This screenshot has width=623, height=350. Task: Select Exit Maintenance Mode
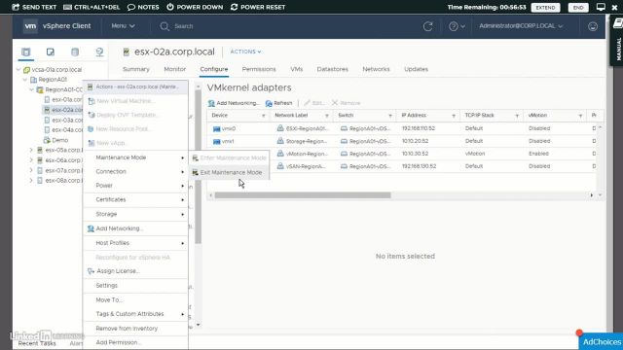coord(230,173)
